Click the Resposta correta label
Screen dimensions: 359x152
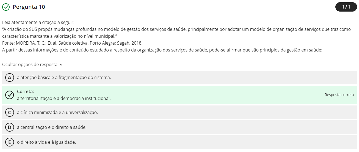[339, 95]
